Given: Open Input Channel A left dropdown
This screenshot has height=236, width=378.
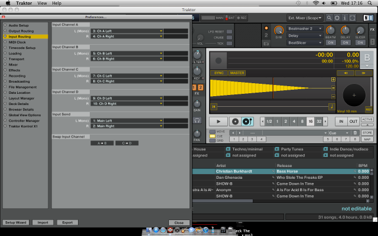Looking at the screenshot, I should point(127,31).
